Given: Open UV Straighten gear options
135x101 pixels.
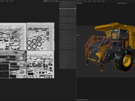Looking at the screenshot, I should pyautogui.click(x=75, y=38).
